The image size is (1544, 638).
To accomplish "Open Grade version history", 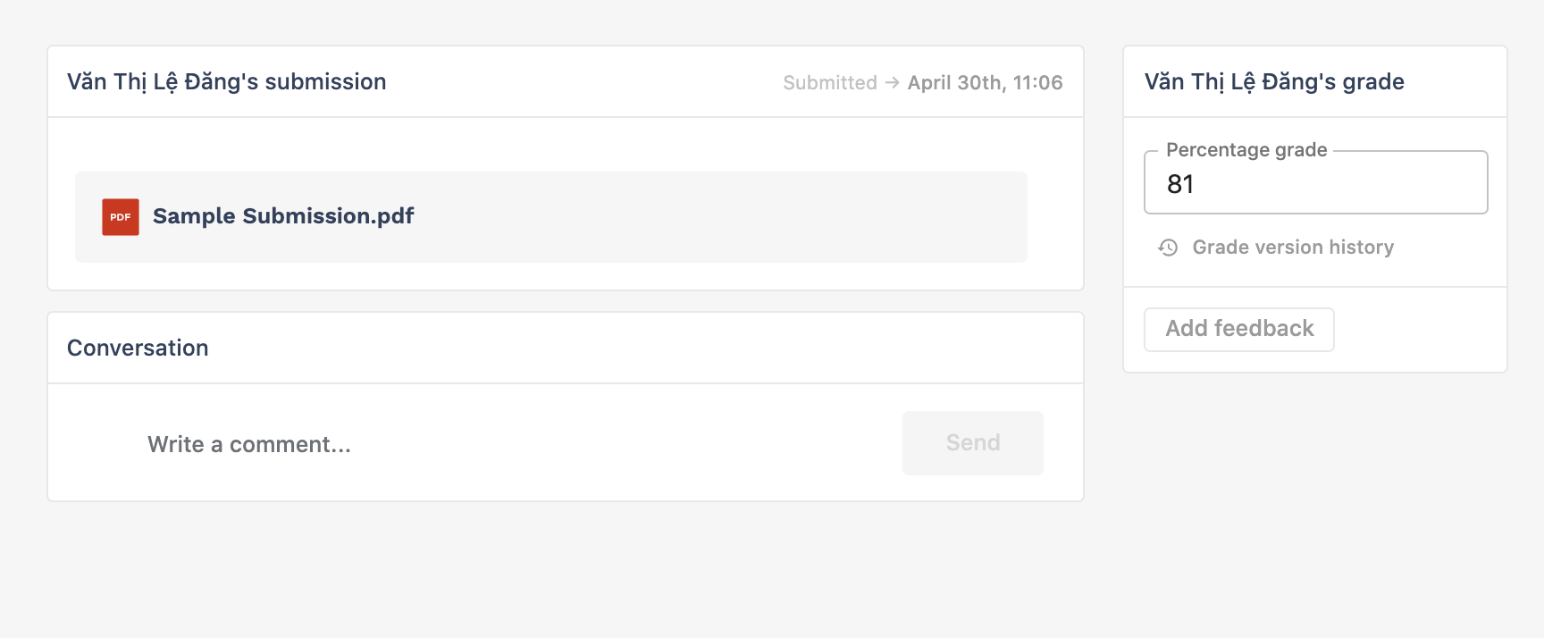I will point(1293,248).
